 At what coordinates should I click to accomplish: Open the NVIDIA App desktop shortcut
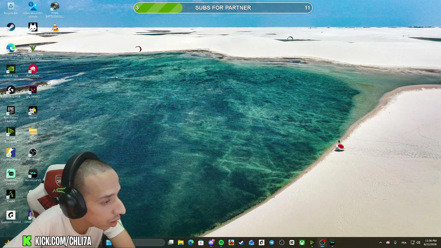click(11, 71)
